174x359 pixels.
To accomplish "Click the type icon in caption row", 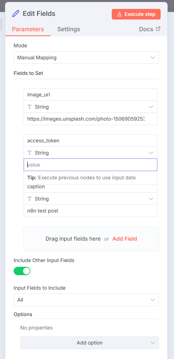I will 29,199.
